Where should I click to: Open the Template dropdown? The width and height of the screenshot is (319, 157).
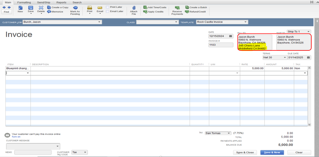point(245,22)
